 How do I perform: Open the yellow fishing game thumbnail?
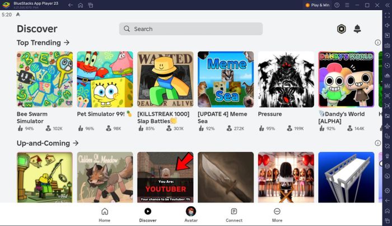point(45,177)
